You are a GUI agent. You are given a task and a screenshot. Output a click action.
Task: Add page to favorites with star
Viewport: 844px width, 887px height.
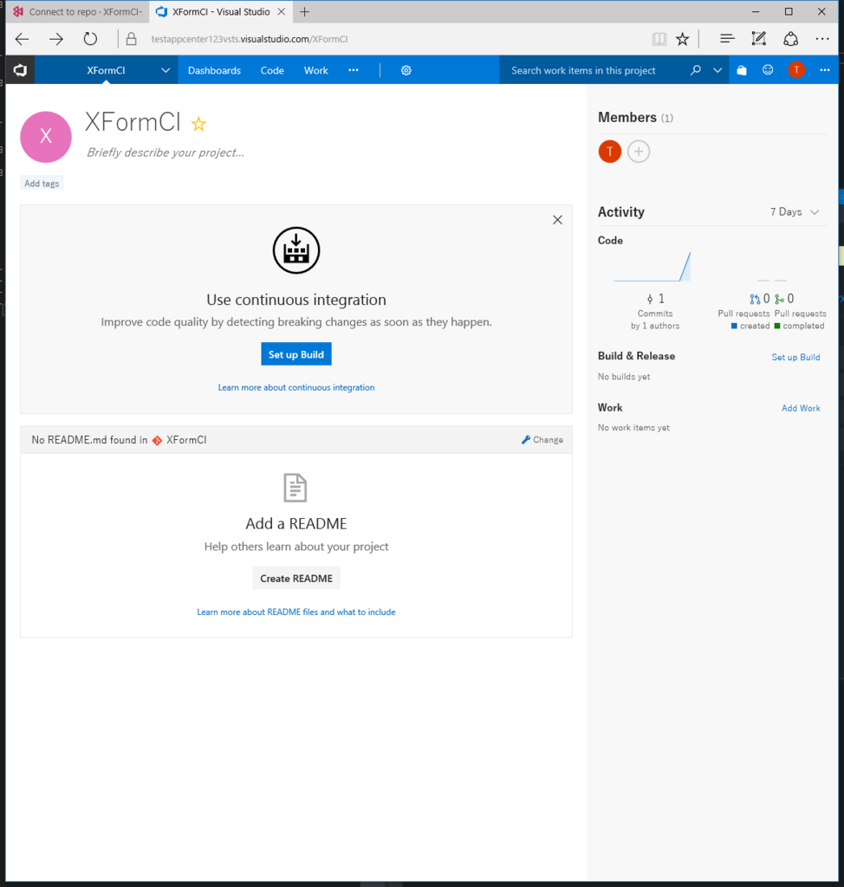pos(683,39)
